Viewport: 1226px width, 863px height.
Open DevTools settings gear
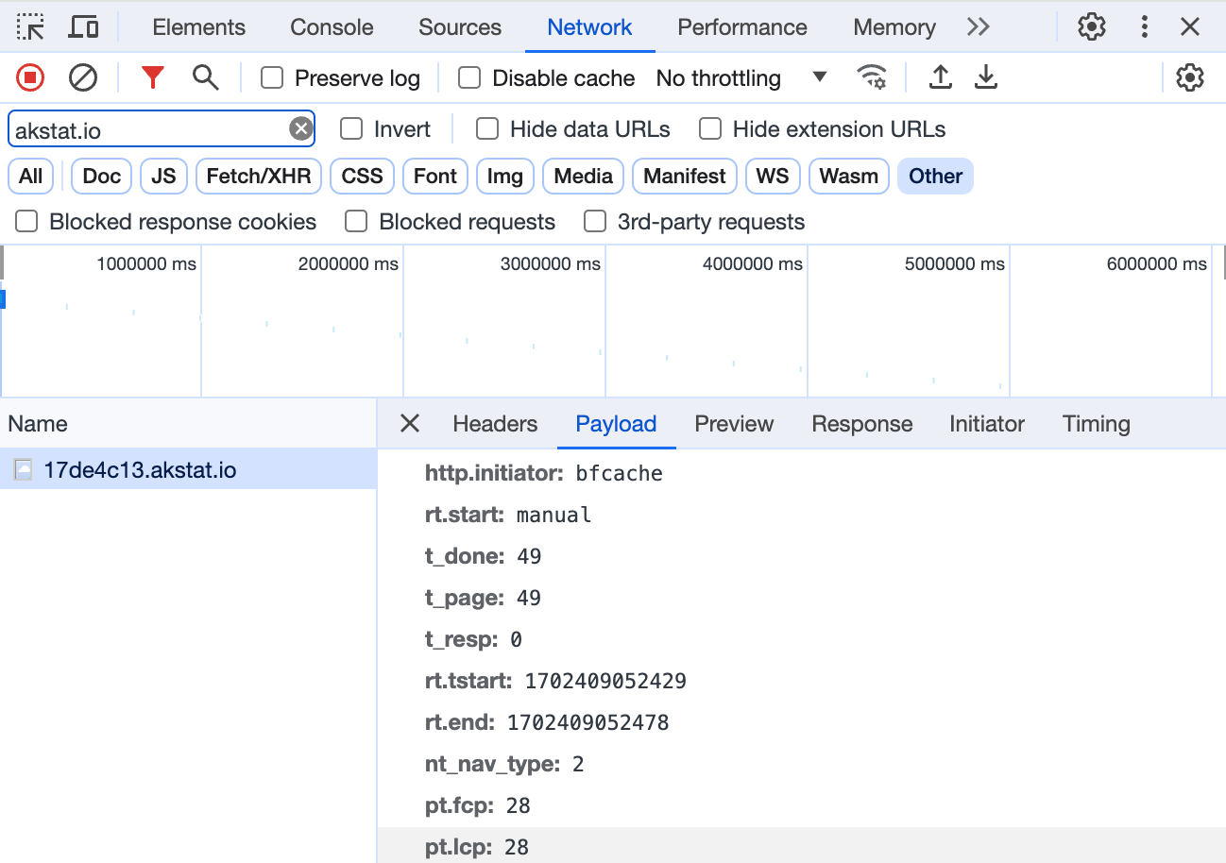pyautogui.click(x=1091, y=26)
